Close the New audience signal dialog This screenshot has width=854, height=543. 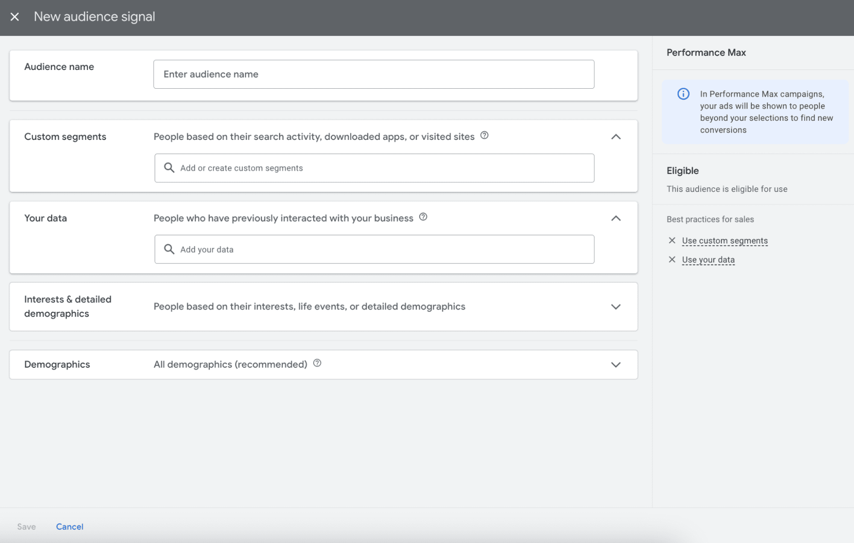pyautogui.click(x=15, y=17)
